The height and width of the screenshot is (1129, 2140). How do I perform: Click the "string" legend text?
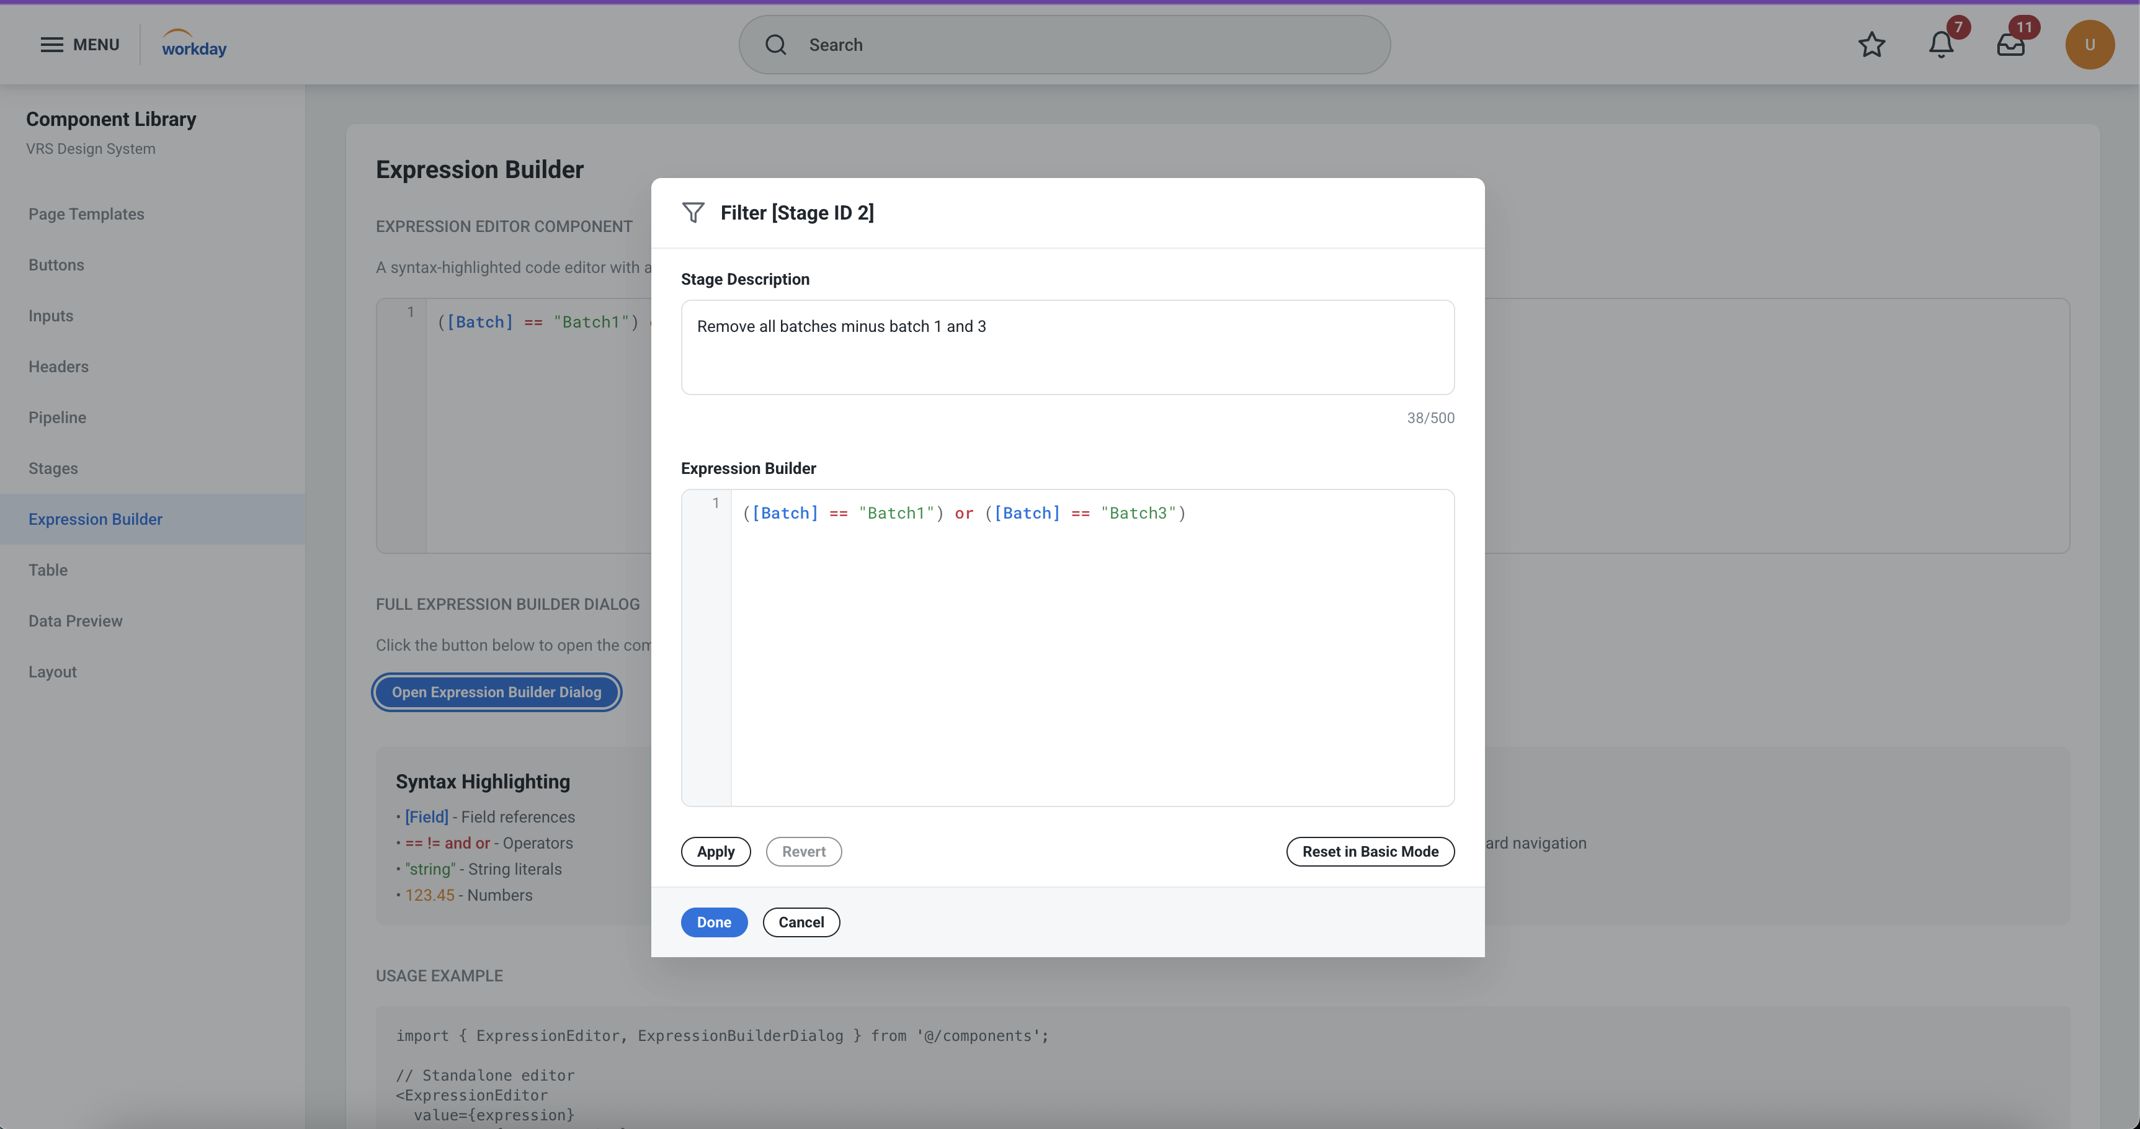pyautogui.click(x=429, y=870)
